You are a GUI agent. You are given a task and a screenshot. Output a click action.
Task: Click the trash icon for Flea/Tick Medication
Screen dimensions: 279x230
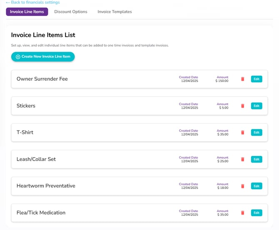(x=242, y=213)
